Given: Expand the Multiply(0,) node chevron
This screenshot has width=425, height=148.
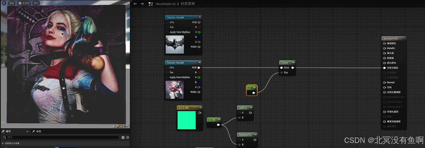Looking at the screenshot, I should coord(256,134).
